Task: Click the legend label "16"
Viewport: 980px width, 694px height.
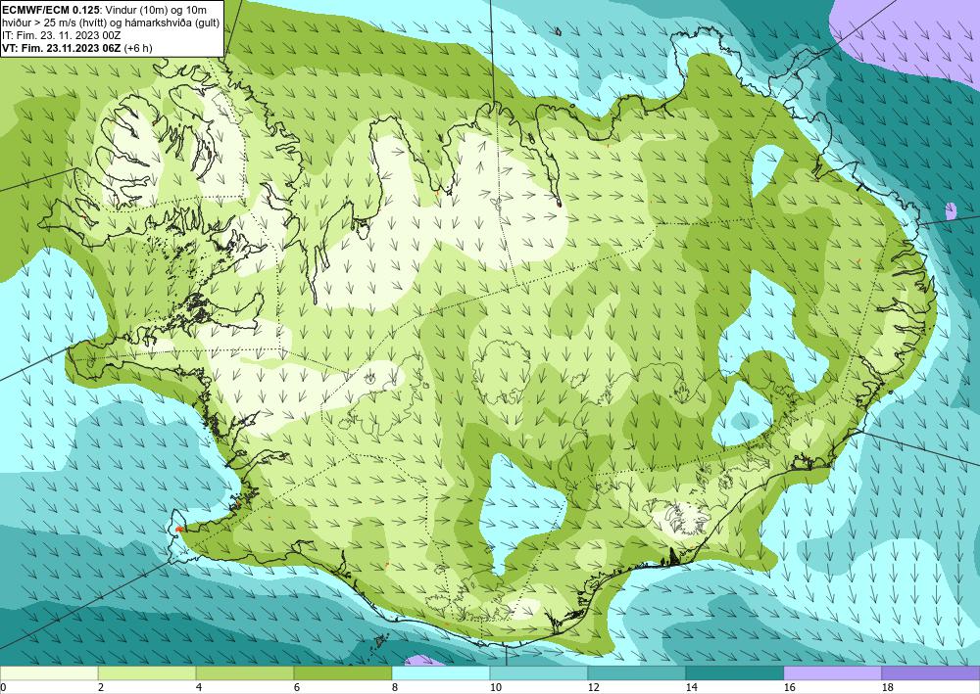Action: (789, 687)
